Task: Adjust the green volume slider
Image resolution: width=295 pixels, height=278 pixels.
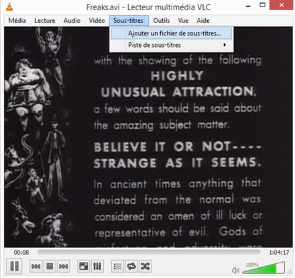Action: pos(263,268)
